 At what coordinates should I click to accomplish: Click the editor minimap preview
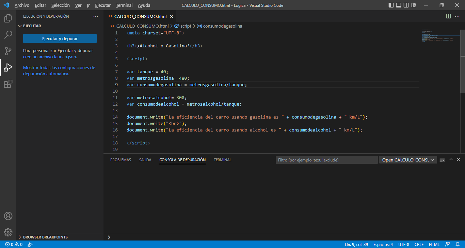pos(440,36)
